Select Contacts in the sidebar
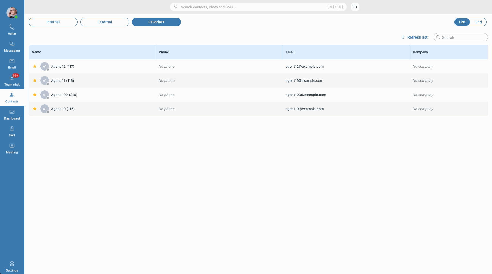The height and width of the screenshot is (274, 492). [x=12, y=98]
